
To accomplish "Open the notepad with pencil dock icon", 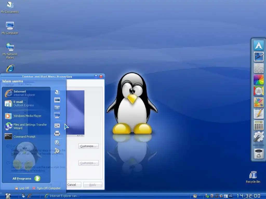I will [259, 114].
